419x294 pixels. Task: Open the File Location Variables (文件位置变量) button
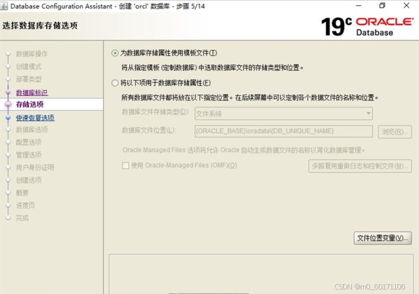382,238
